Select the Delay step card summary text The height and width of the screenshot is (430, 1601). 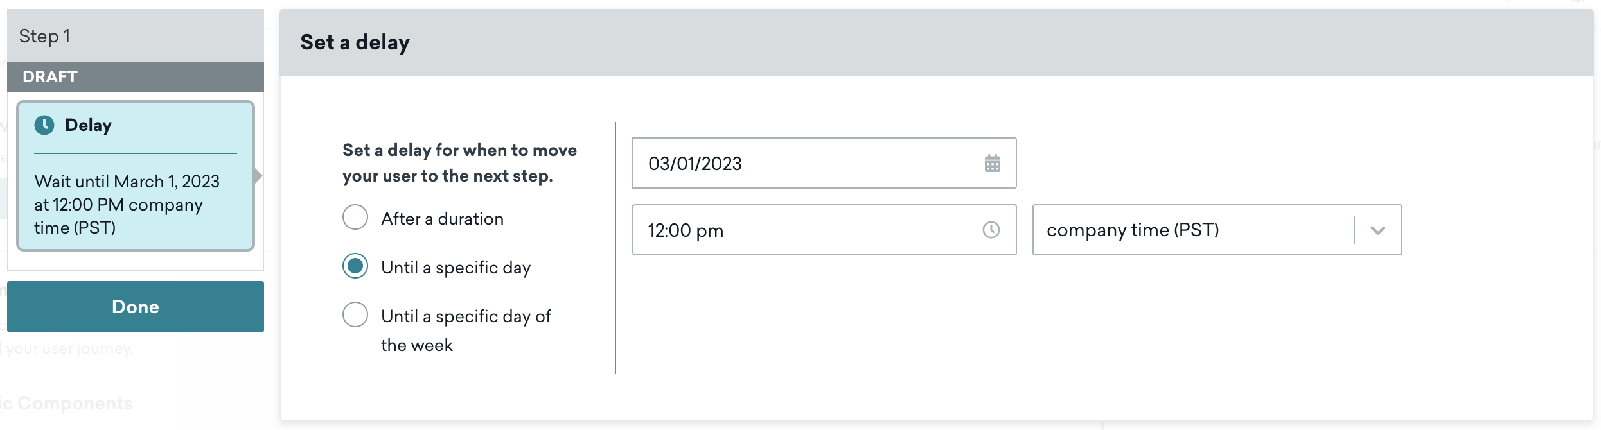click(x=127, y=205)
